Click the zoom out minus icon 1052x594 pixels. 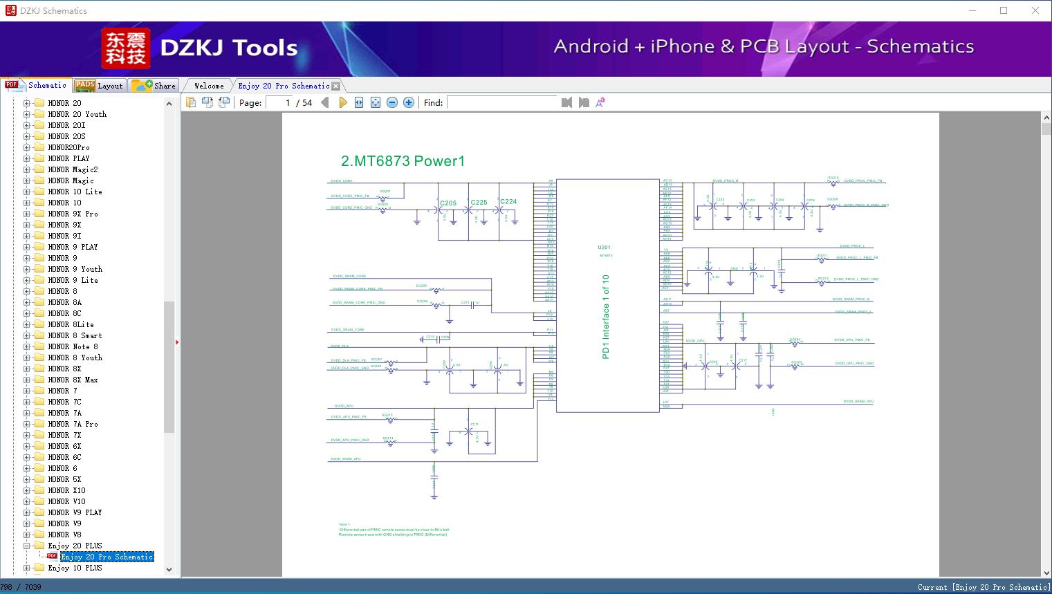click(x=392, y=102)
